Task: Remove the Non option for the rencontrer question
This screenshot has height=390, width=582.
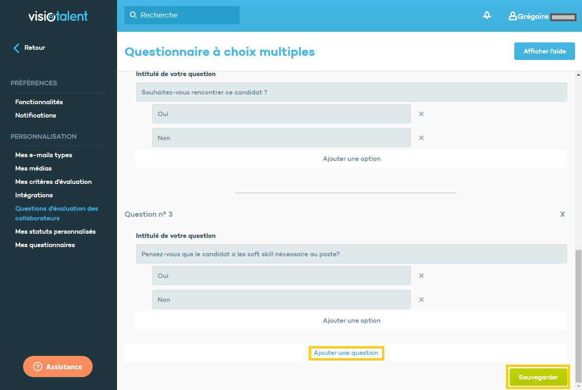Action: [421, 138]
